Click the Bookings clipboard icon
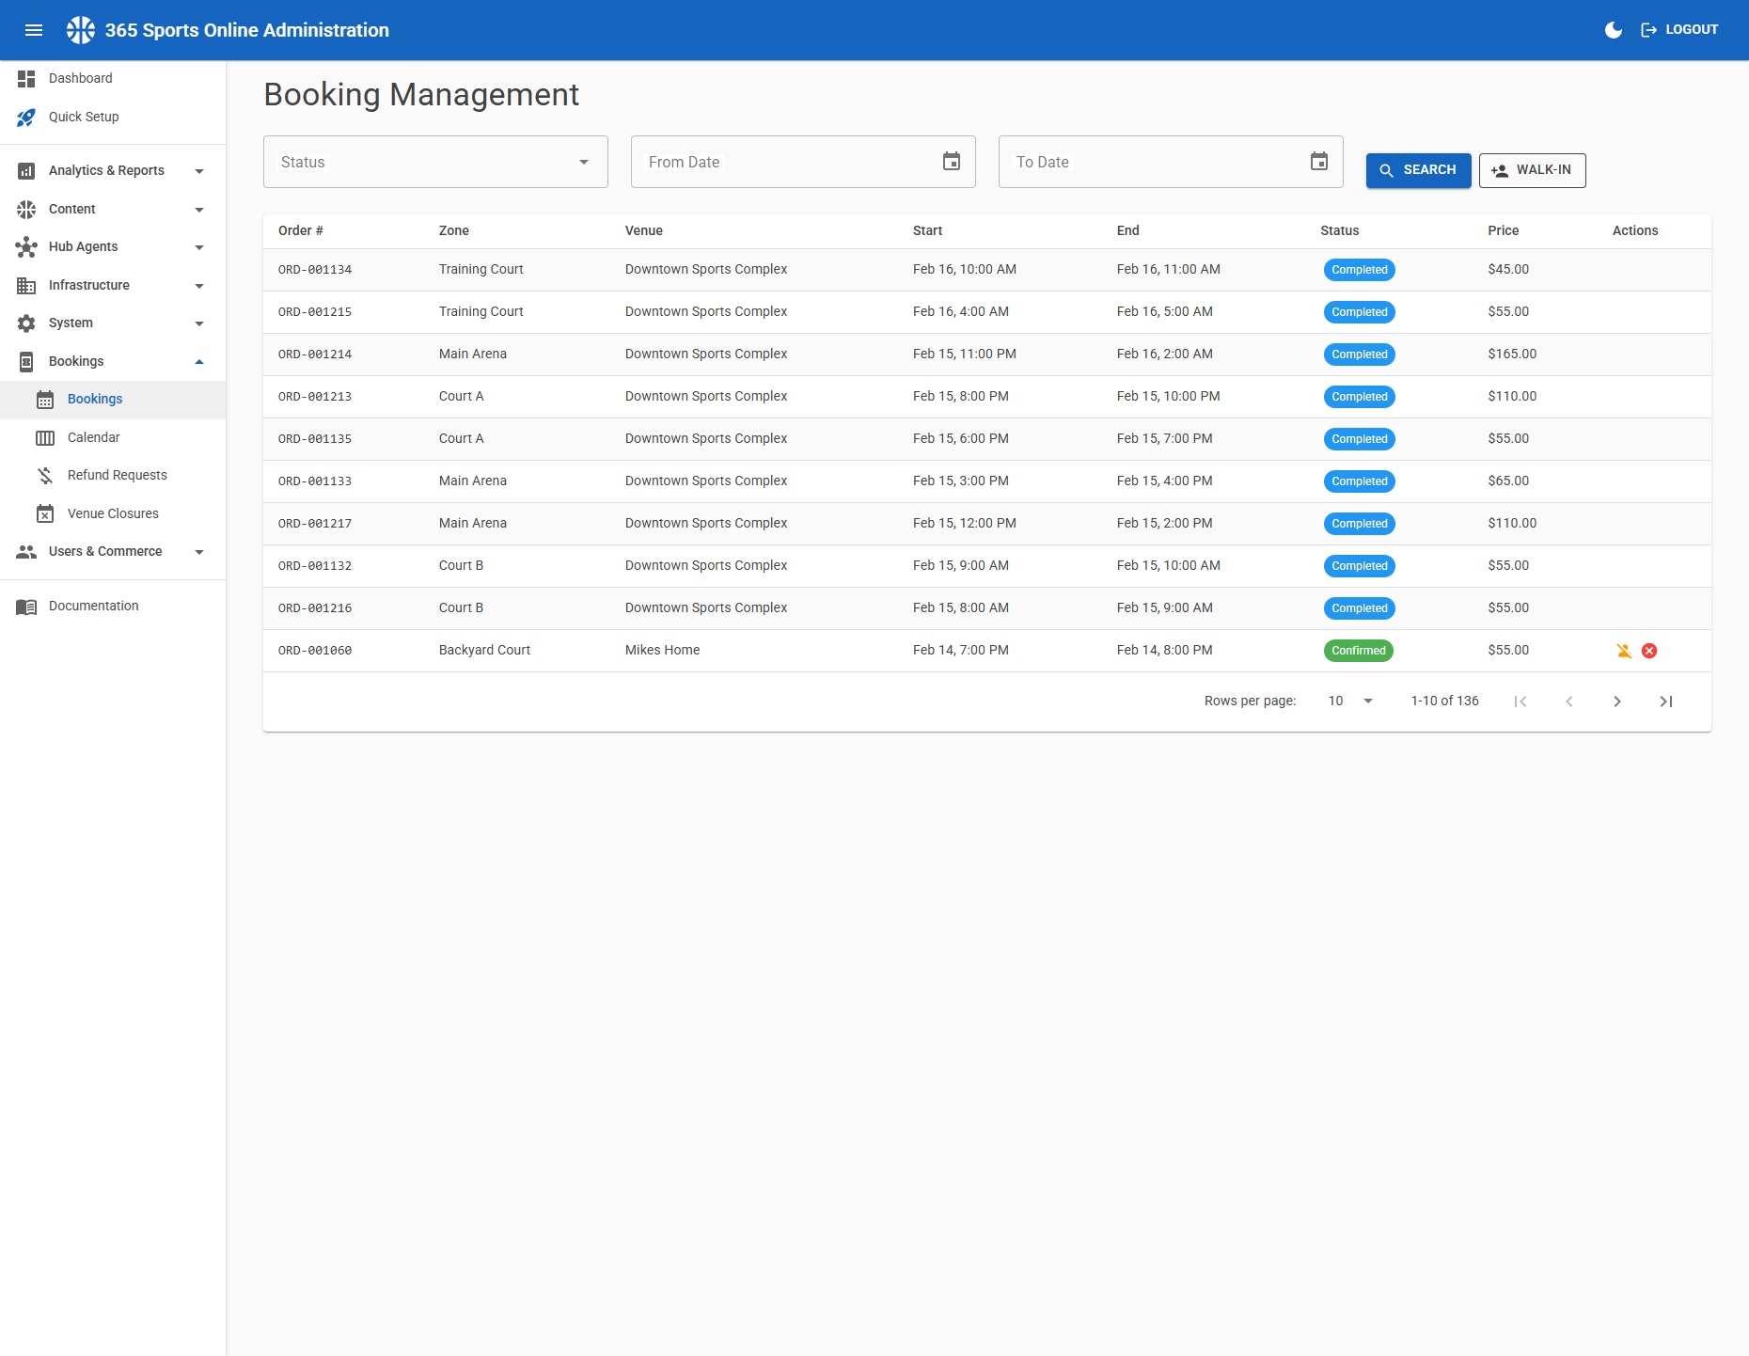This screenshot has width=1749, height=1356. tap(26, 362)
